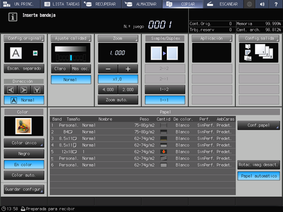This screenshot has height=212, width=283.
Task: Click the clock icon in status bar
Action: click(3, 209)
